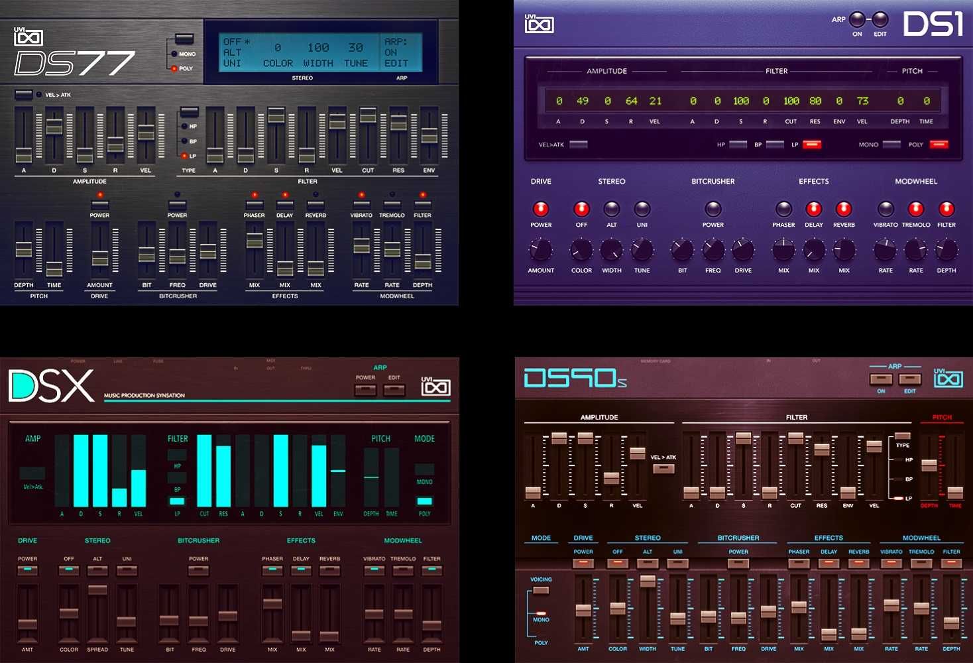The image size is (973, 663).
Task: Select stereo OFF mode on DS1
Action: coord(581,209)
